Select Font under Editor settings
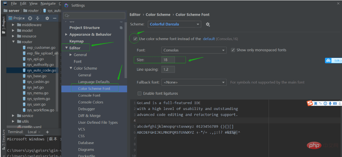342x157 pixels. point(77,62)
